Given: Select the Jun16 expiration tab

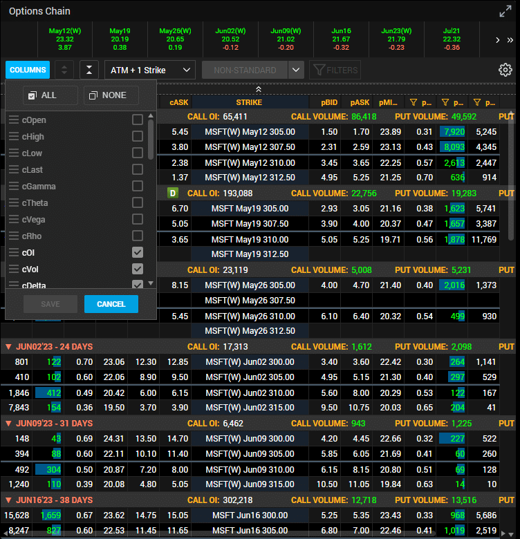Looking at the screenshot, I should point(341,39).
